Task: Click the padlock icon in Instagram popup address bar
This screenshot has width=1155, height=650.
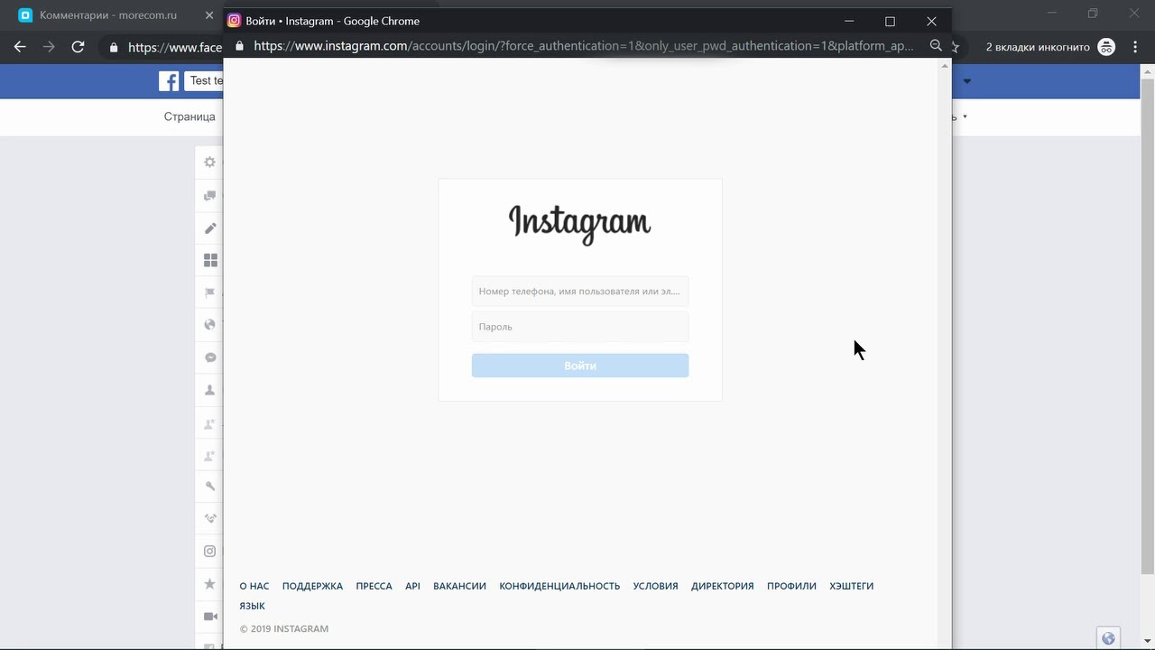Action: coord(239,46)
